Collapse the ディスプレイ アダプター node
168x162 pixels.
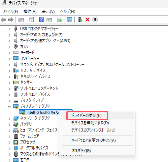click(x=10, y=107)
